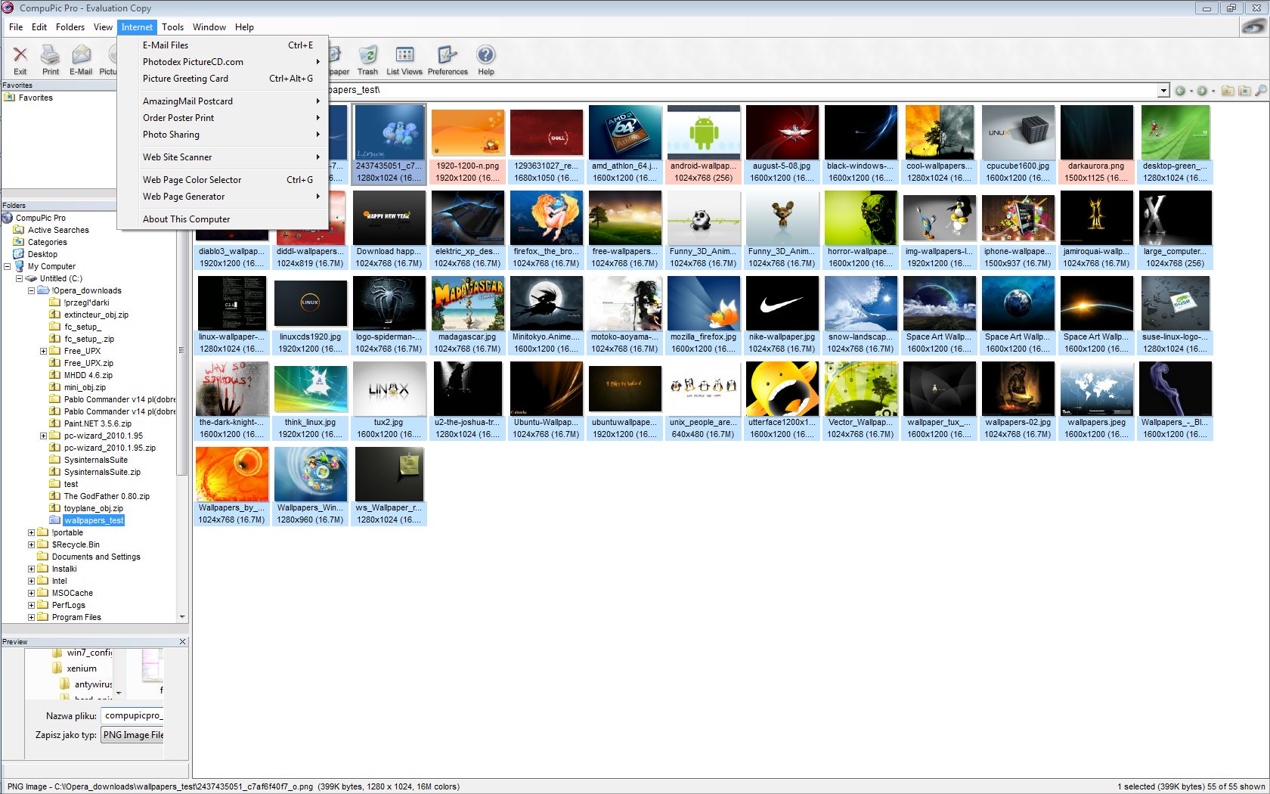
Task: Open the path address bar dropdown
Action: tap(1163, 91)
